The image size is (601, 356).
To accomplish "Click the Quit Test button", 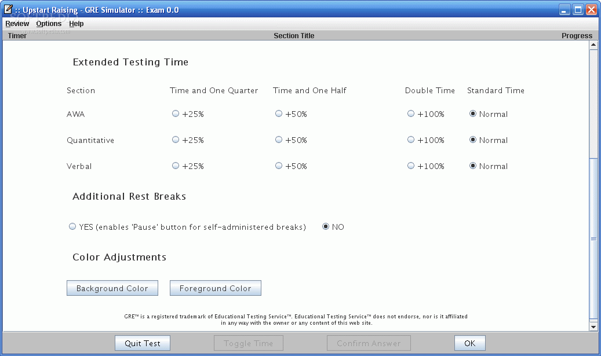I will (143, 343).
